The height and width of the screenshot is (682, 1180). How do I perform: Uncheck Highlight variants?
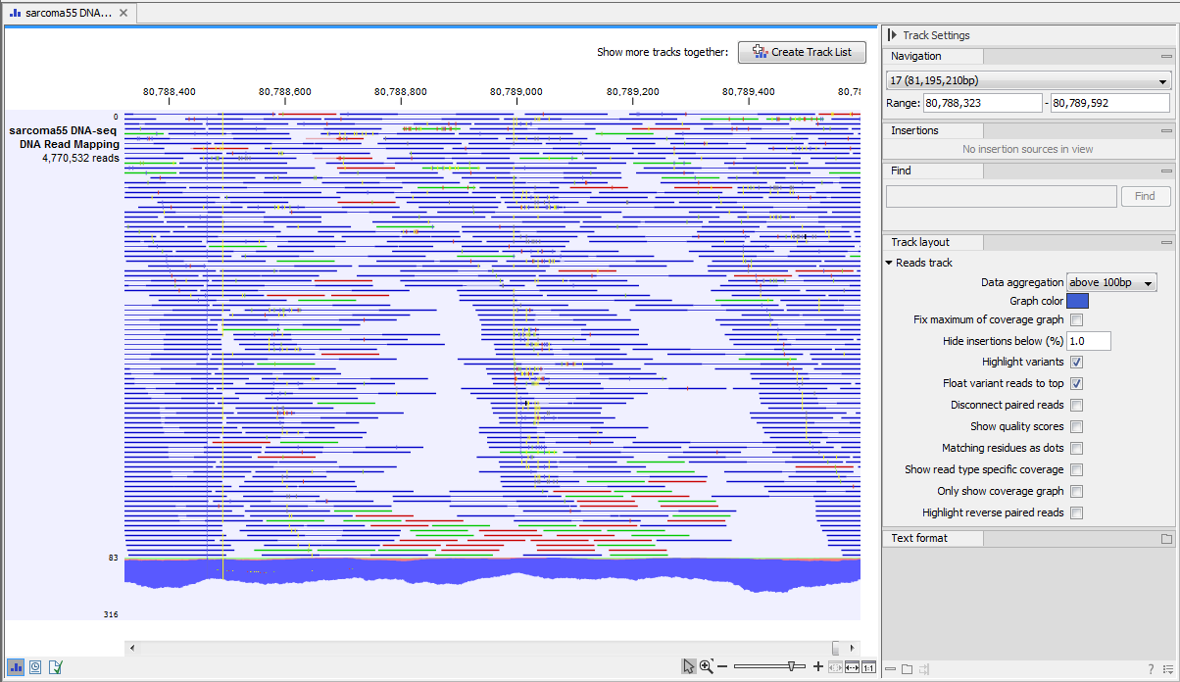(x=1076, y=362)
